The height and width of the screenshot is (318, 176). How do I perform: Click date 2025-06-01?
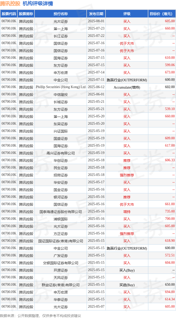(96, 94)
